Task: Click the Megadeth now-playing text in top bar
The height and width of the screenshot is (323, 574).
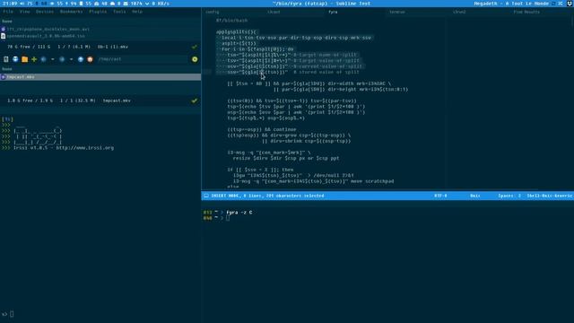Action: click(511, 4)
